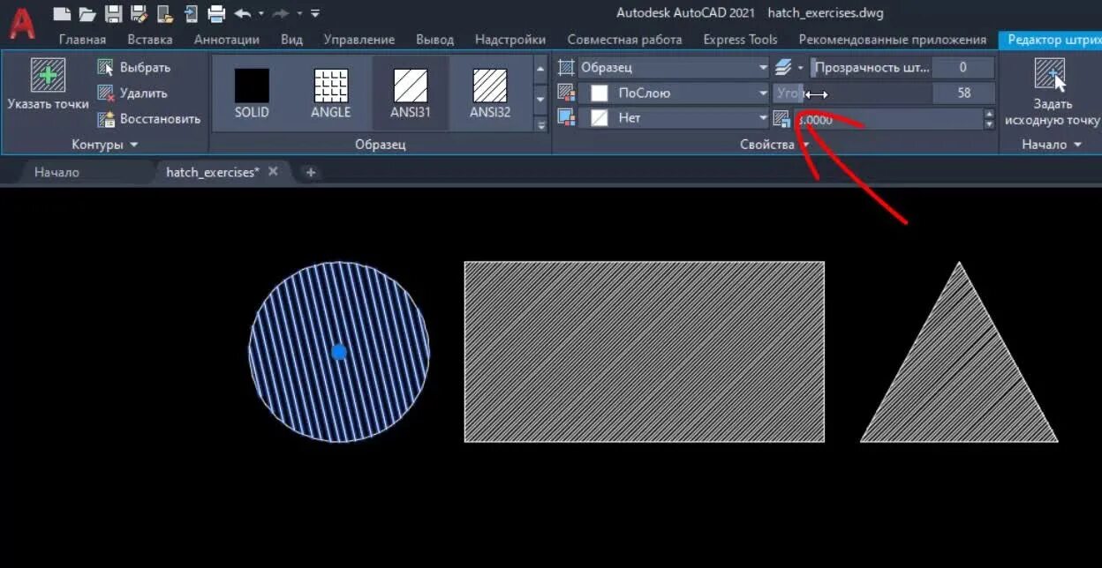
Task: Open the ПоСлою hatch color dropdown
Action: [x=675, y=93]
